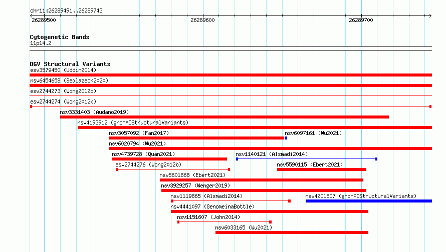This screenshot has height=252, width=446.
Task: Open nsv4193912 (gnomADStructuralVariants) label
Action: click(x=133, y=122)
